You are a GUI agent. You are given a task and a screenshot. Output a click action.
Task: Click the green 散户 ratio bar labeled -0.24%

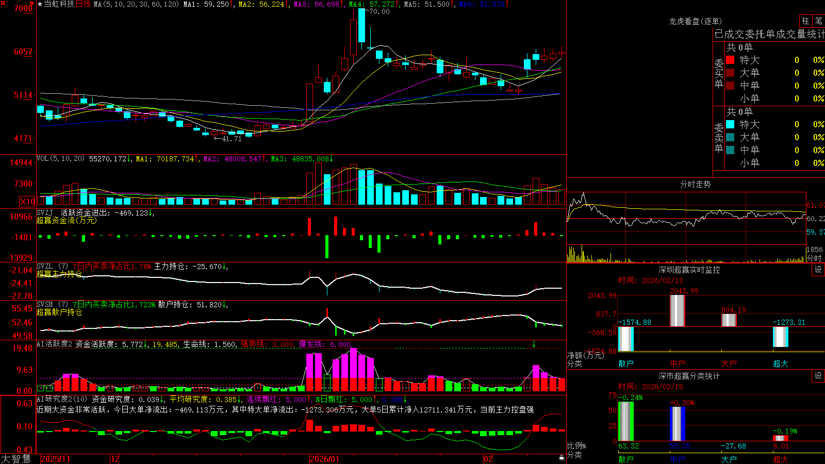pyautogui.click(x=626, y=421)
